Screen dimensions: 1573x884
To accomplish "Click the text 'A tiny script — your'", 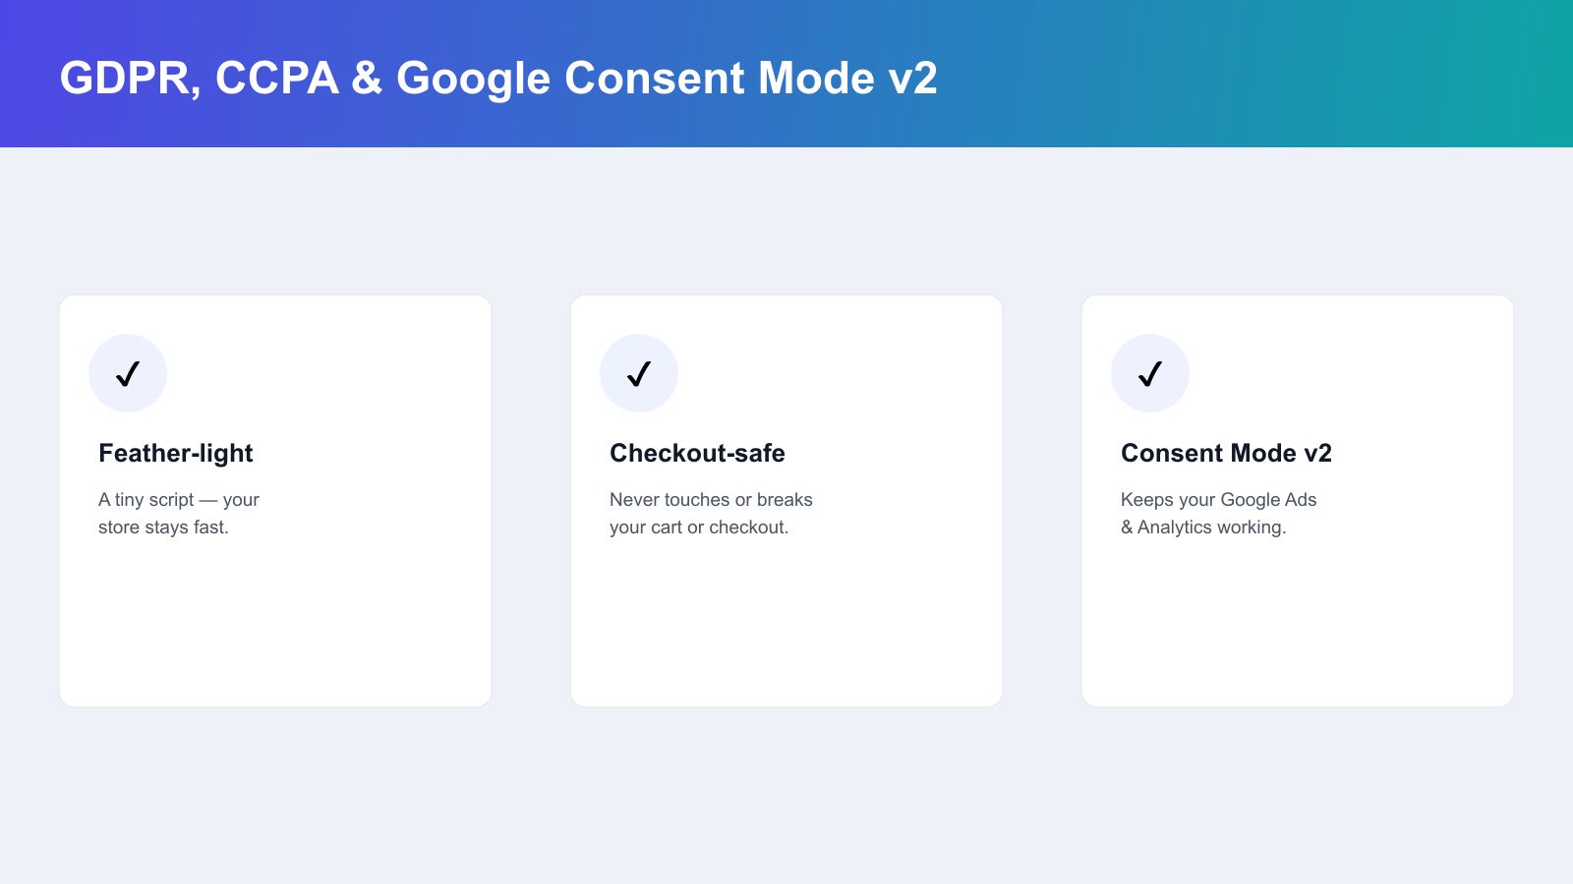I will (179, 500).
